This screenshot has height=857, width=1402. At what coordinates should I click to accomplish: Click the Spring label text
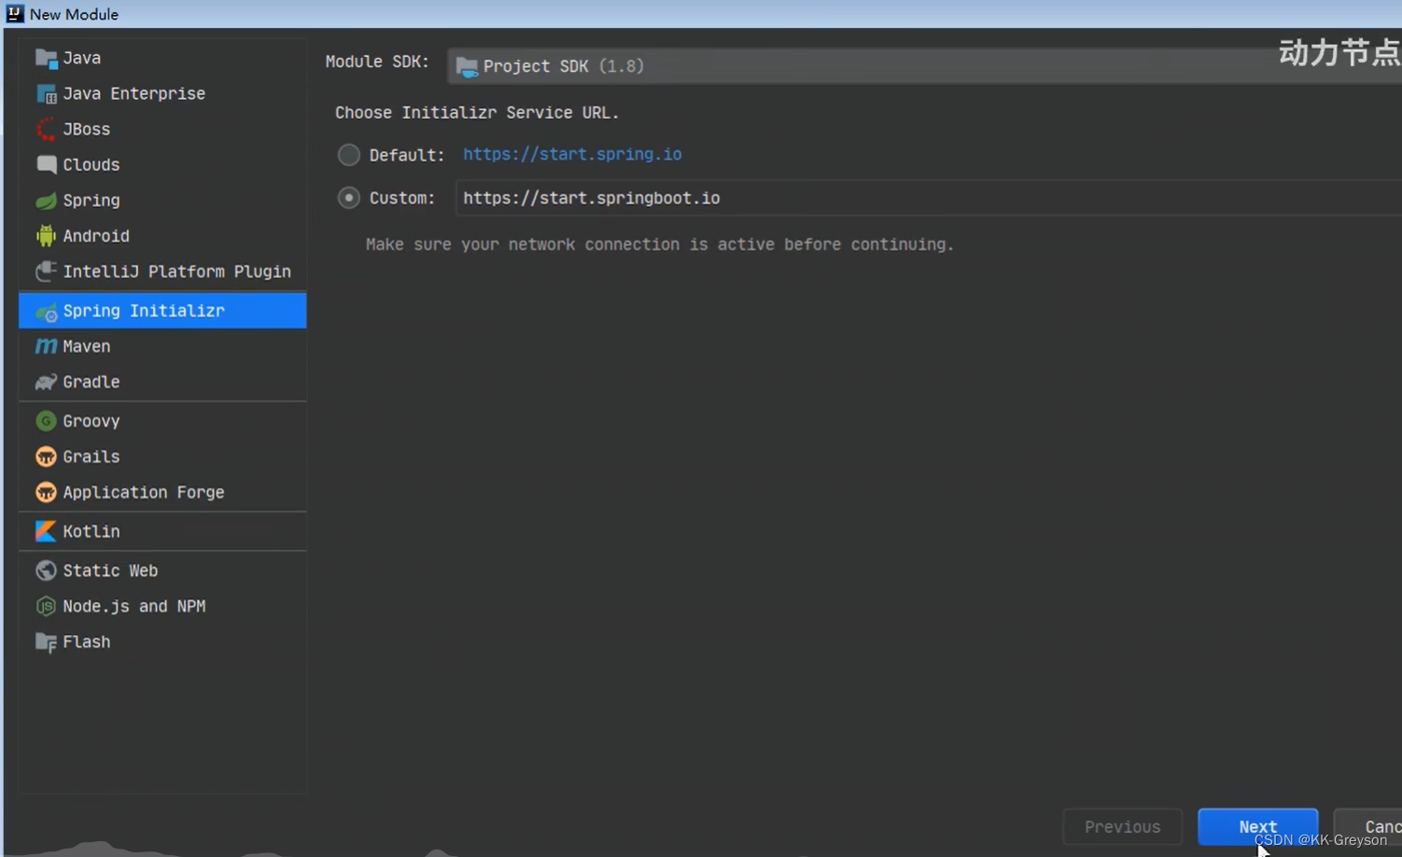(91, 201)
